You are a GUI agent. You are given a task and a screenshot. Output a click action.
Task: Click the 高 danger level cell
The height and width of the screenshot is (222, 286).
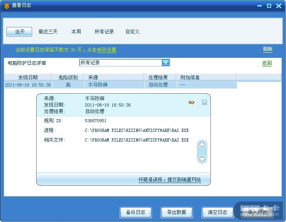point(68,85)
